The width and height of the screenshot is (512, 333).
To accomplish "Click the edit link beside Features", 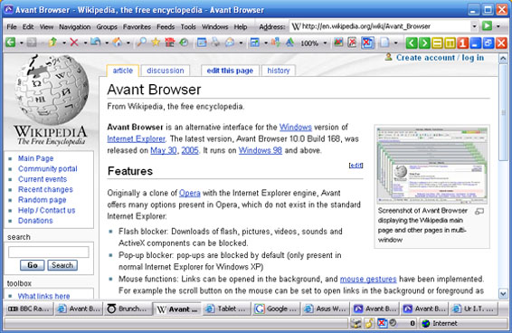I will (x=356, y=166).
